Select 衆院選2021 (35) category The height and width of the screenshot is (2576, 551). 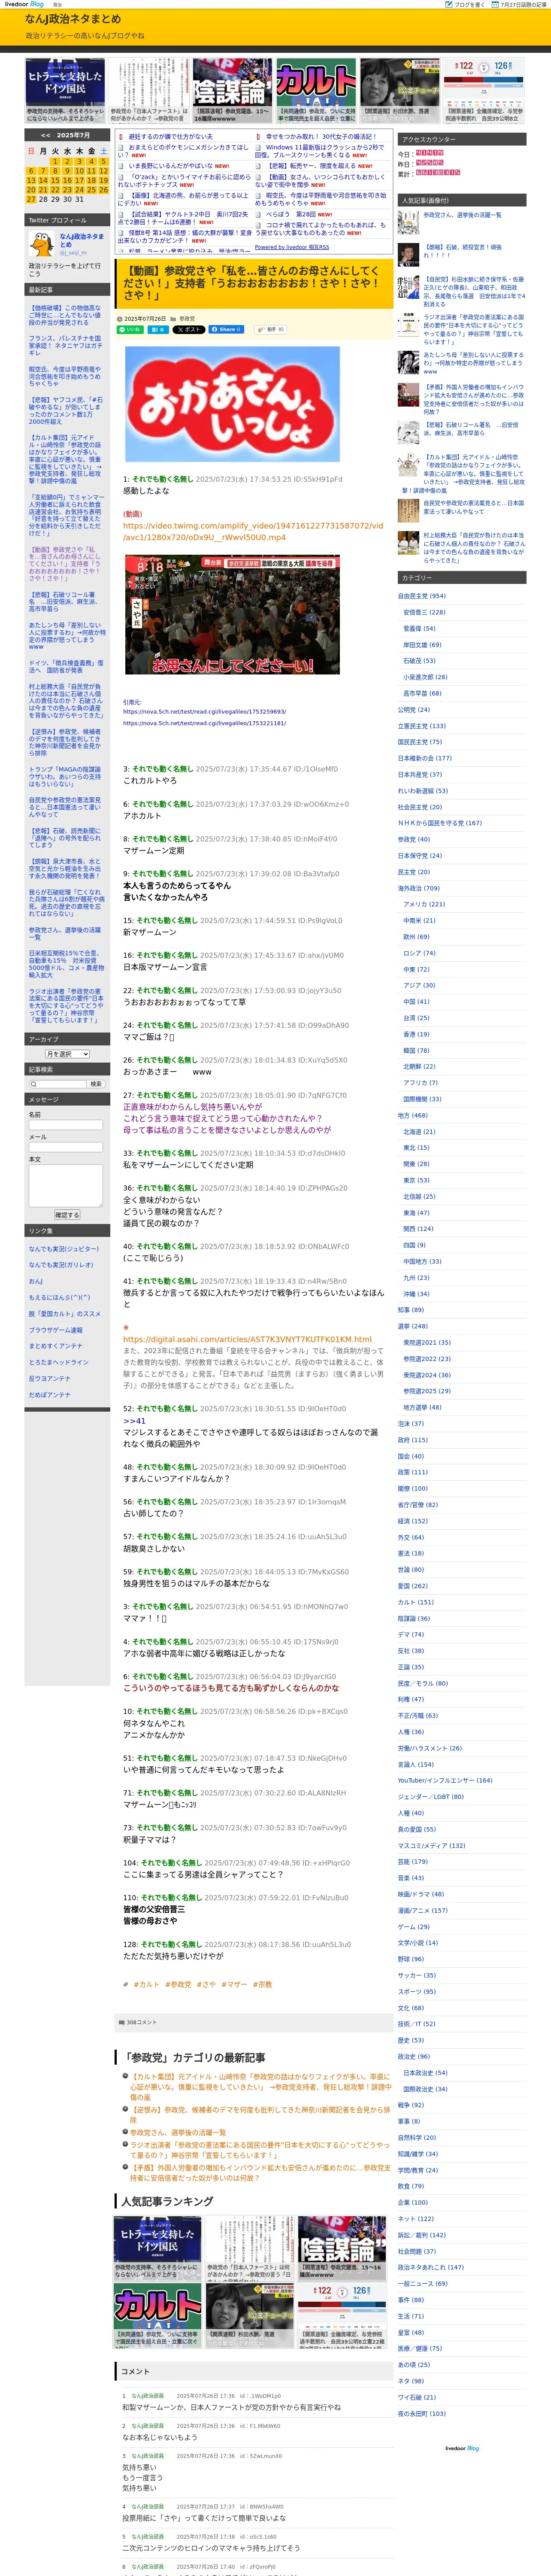click(x=427, y=1343)
